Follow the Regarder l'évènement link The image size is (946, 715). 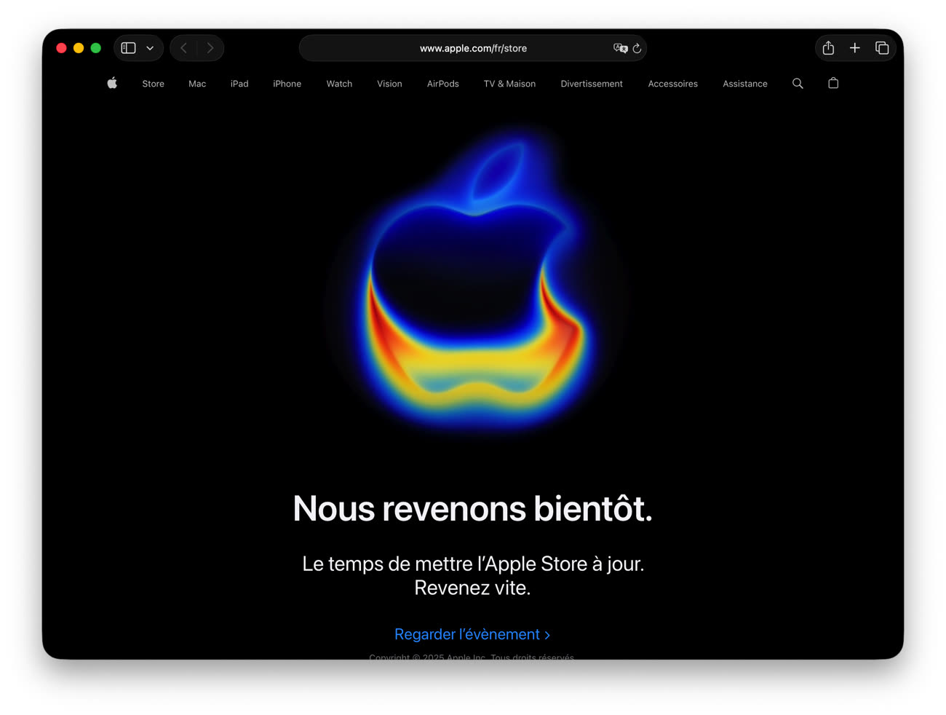pyautogui.click(x=472, y=634)
